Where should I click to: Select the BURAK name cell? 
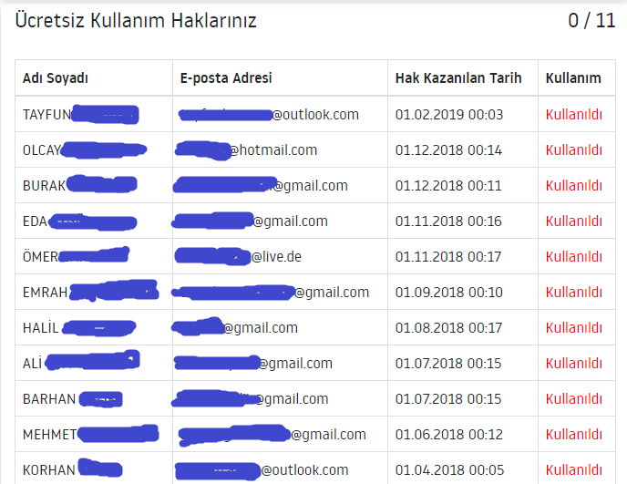point(94,185)
